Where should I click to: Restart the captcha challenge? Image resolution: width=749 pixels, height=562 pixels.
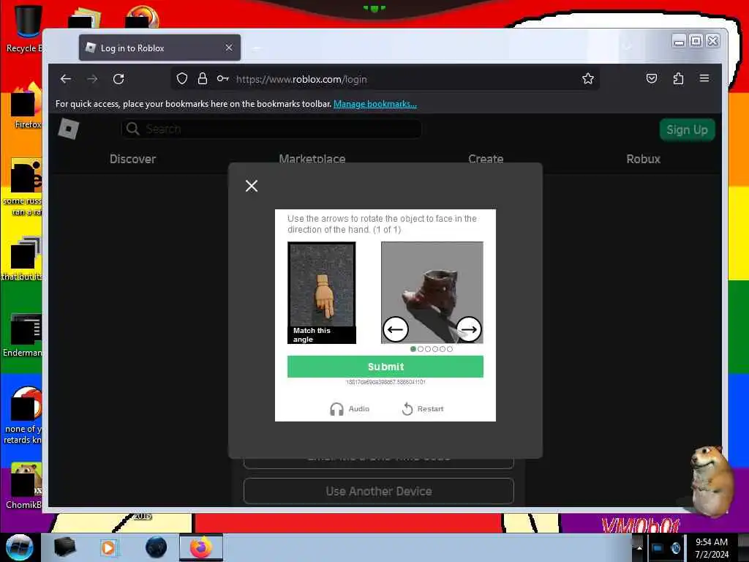pyautogui.click(x=423, y=409)
